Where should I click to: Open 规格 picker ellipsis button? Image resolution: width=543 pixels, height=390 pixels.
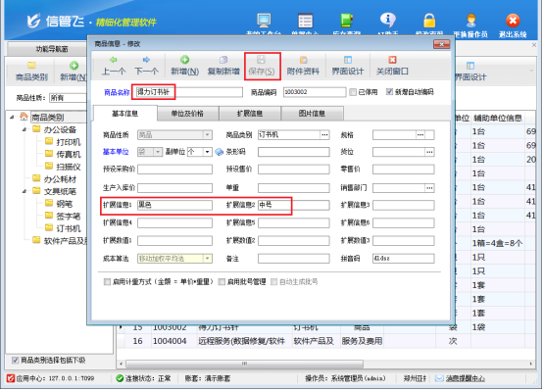420,134
